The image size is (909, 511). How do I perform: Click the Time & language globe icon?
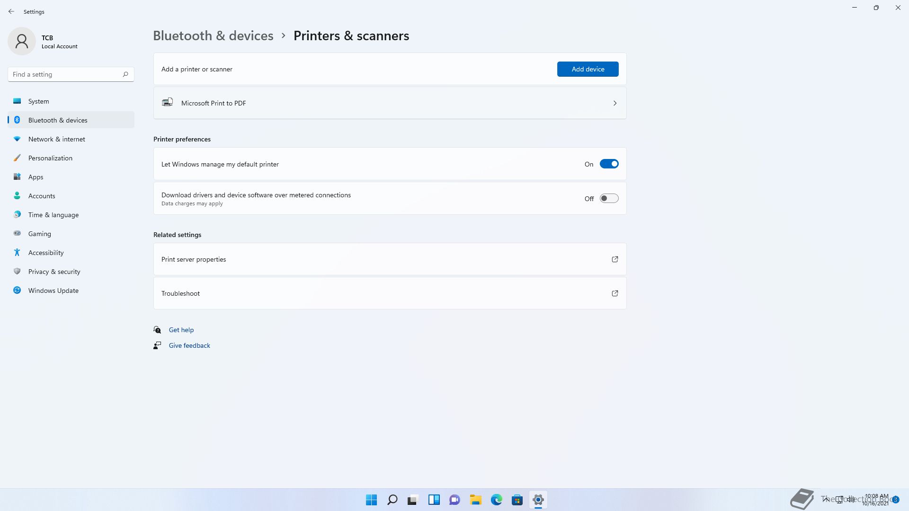point(17,214)
